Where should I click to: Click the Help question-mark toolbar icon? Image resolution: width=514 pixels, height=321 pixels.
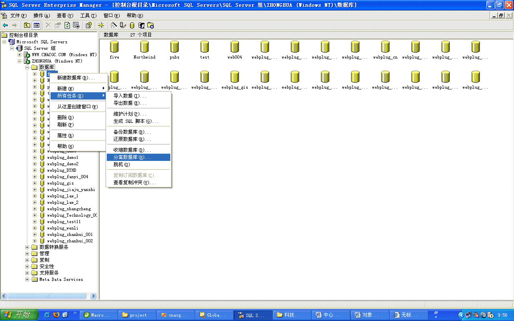[88, 25]
